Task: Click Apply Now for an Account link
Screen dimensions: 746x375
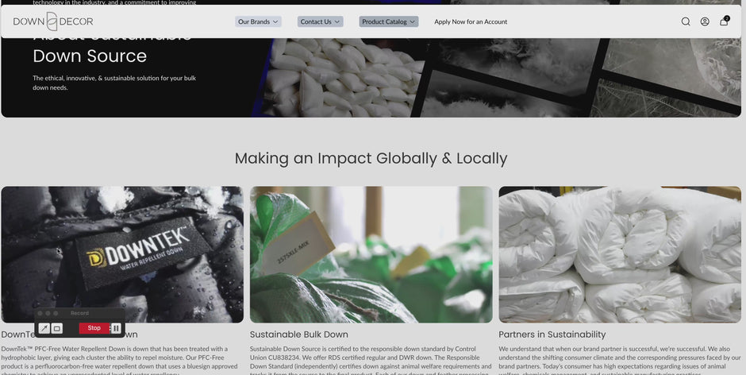Action: 471,21
